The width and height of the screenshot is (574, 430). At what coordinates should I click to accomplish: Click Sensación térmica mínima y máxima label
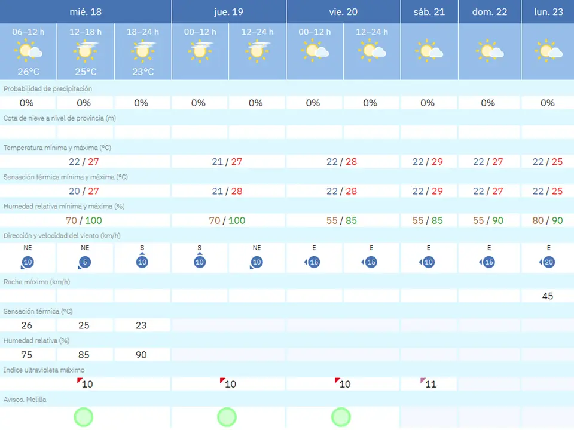(66, 177)
